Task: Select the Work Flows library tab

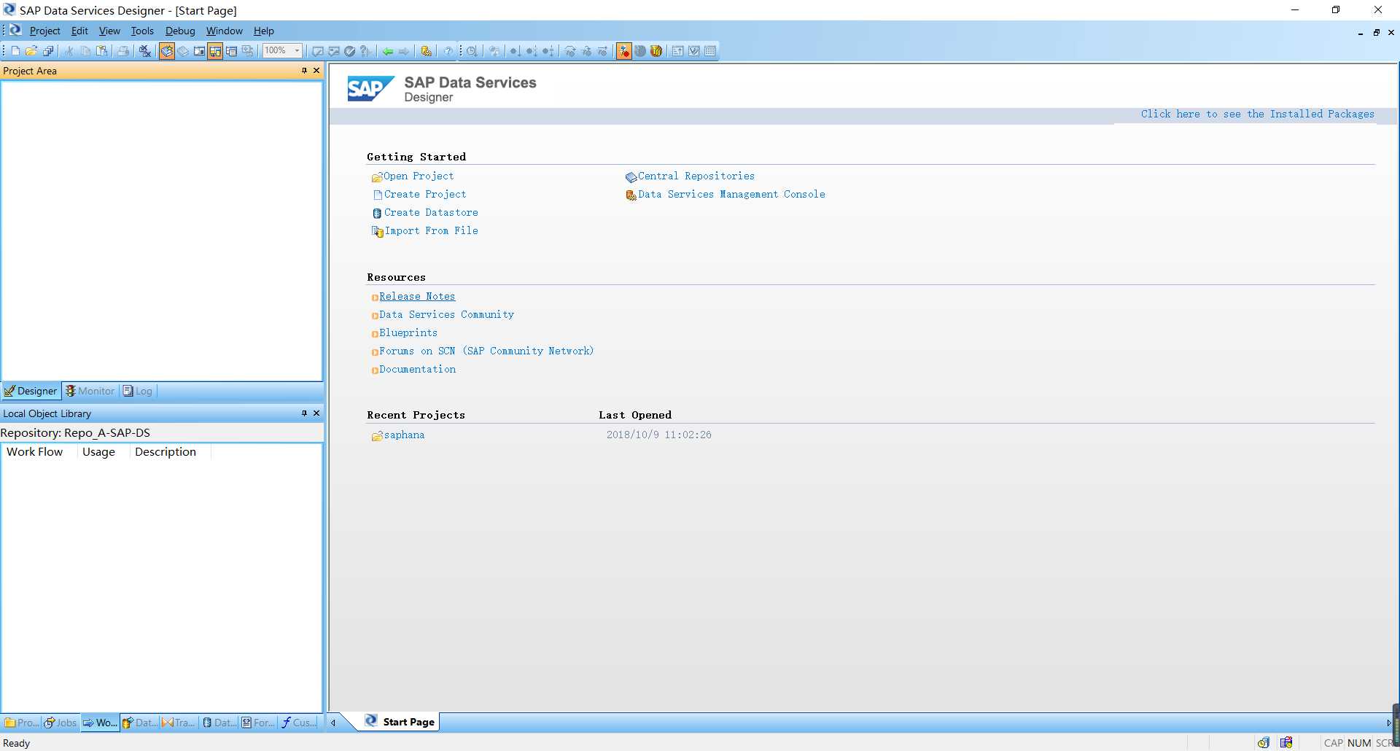Action: click(100, 723)
